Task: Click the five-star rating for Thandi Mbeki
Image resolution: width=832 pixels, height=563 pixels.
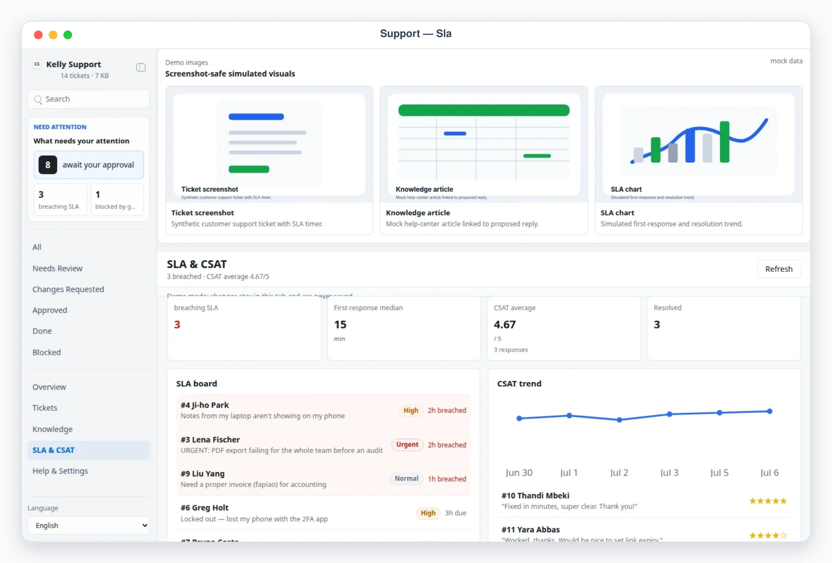Action: (x=767, y=501)
